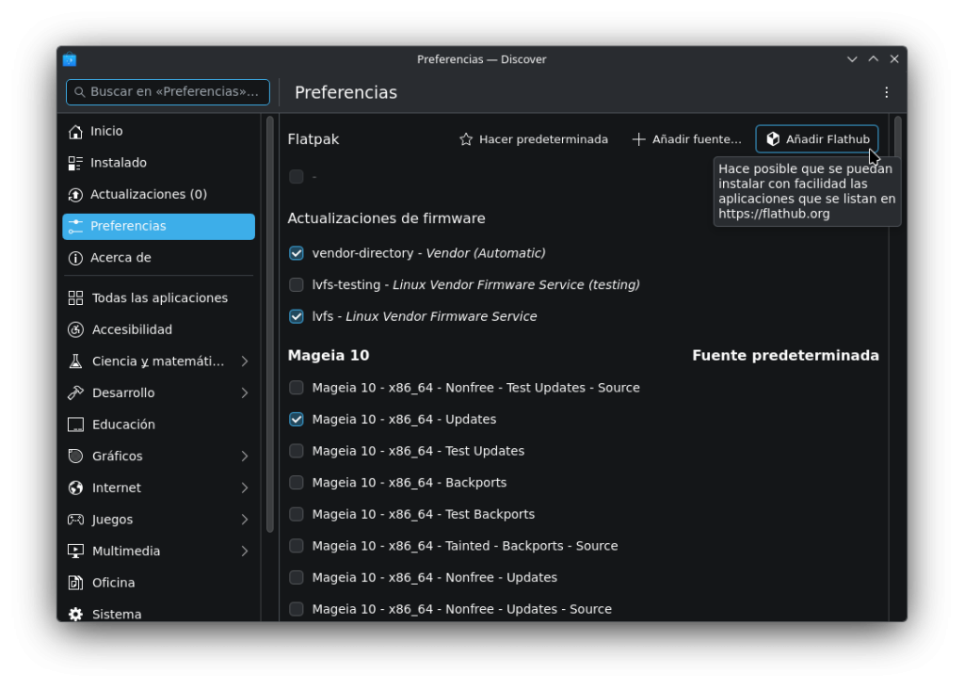
Task: Click the Fuente predeterminada label
Action: (785, 356)
